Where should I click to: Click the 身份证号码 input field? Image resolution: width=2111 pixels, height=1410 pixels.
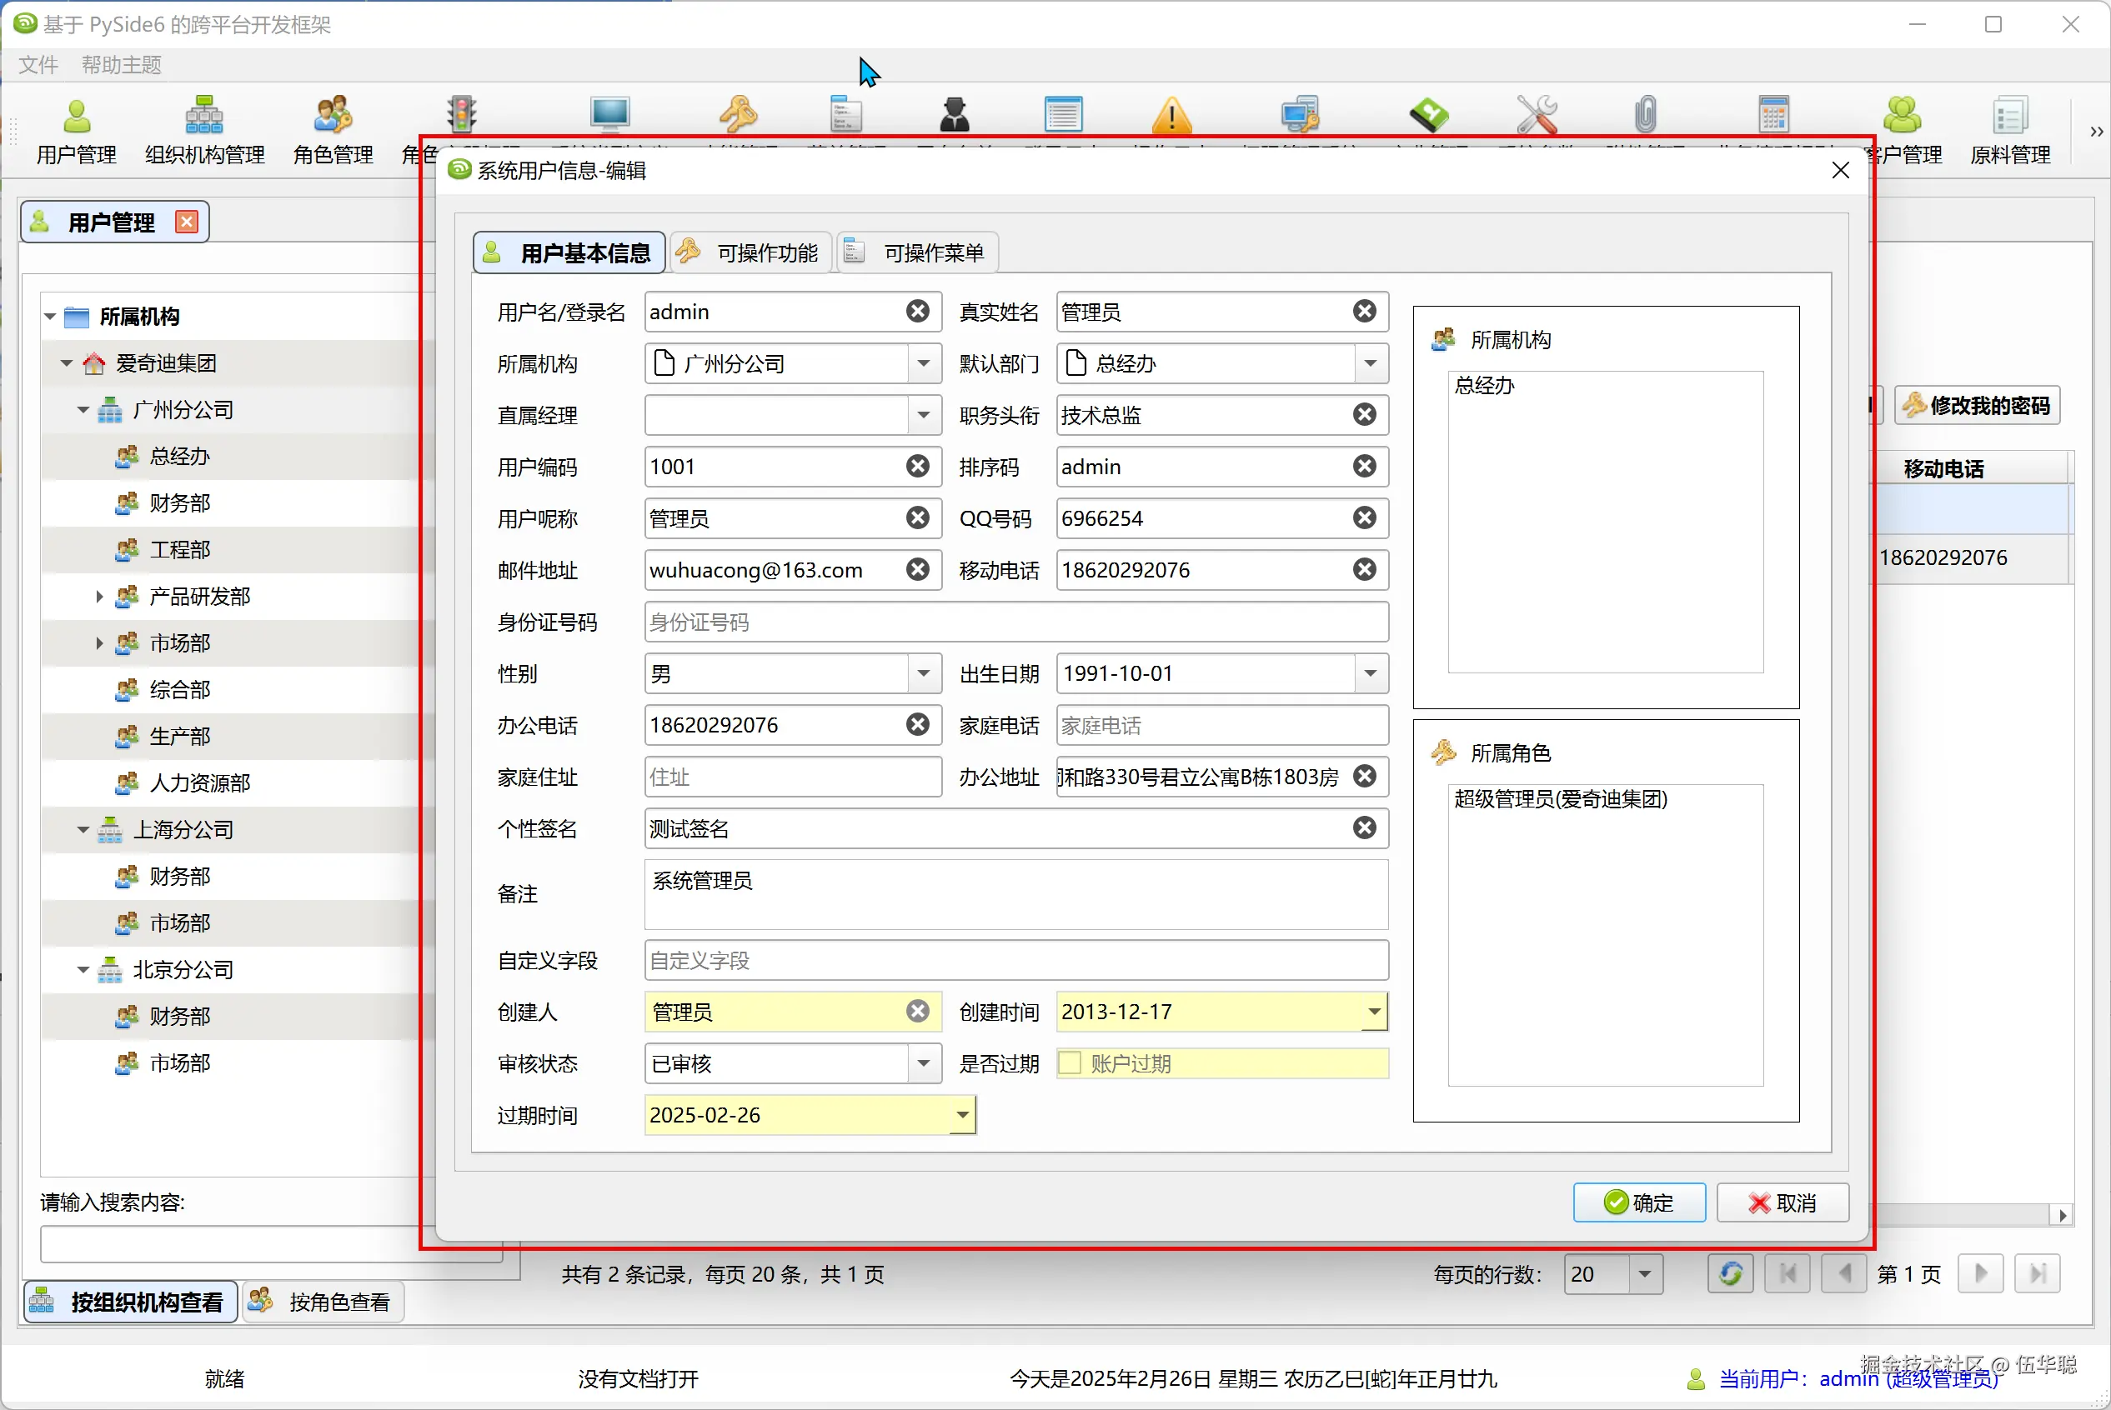pyautogui.click(x=1015, y=622)
